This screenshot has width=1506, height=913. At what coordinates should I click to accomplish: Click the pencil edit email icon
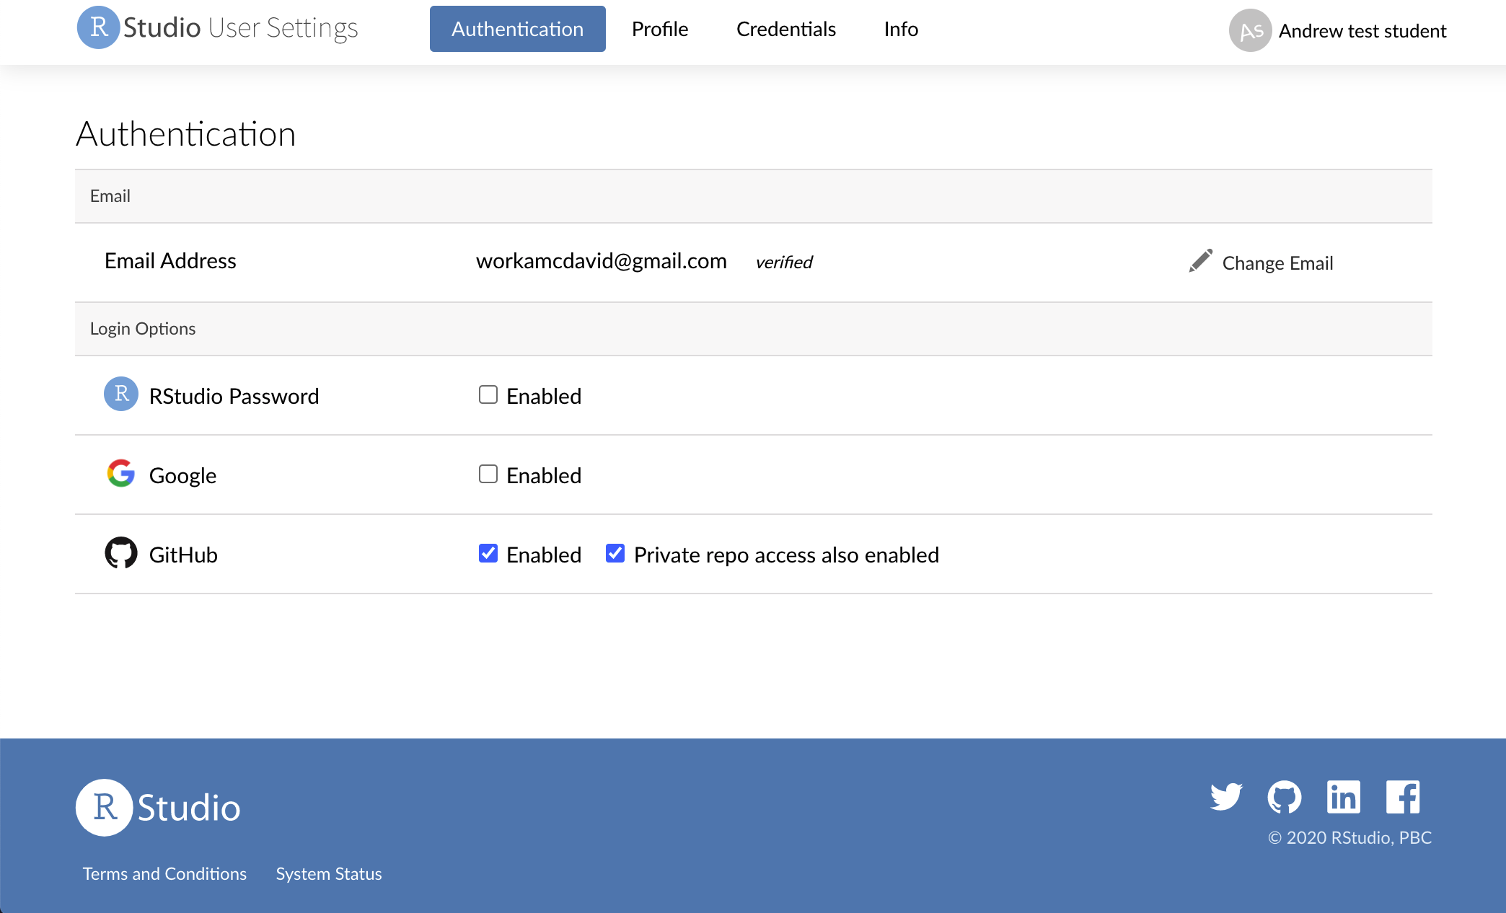tap(1200, 261)
